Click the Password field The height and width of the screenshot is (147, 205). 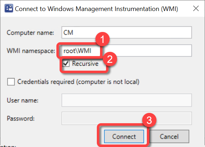127,118
